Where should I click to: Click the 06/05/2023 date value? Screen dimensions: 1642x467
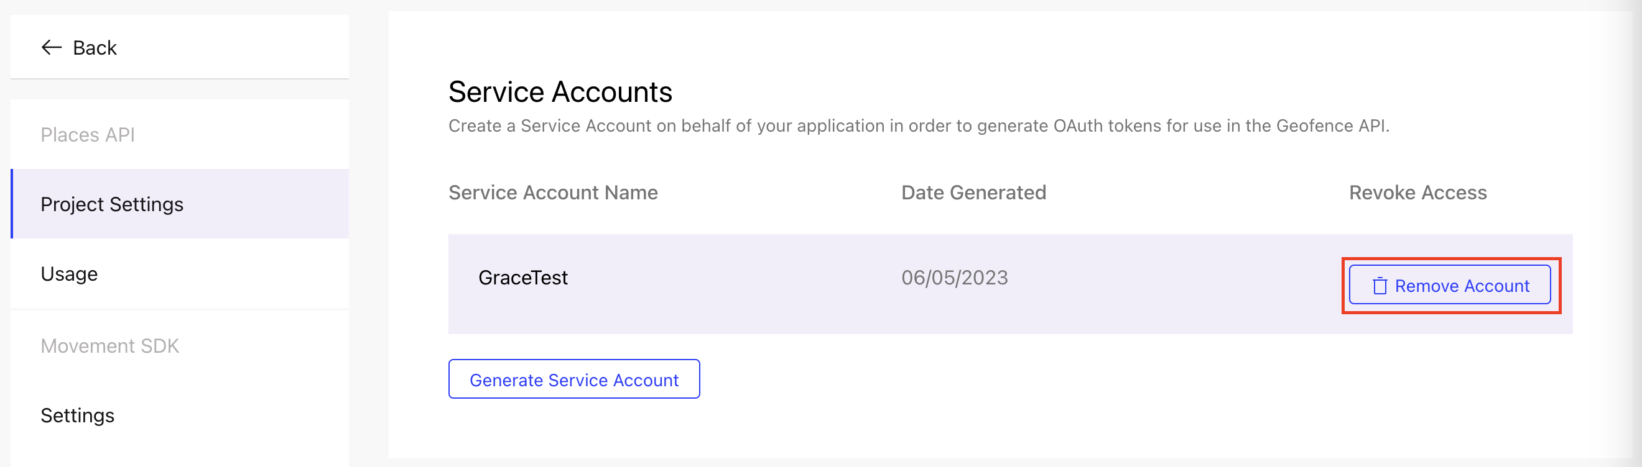click(x=954, y=278)
